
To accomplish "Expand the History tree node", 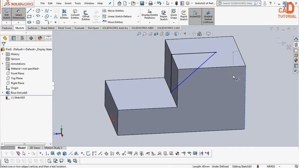I will click(x=3, y=54).
